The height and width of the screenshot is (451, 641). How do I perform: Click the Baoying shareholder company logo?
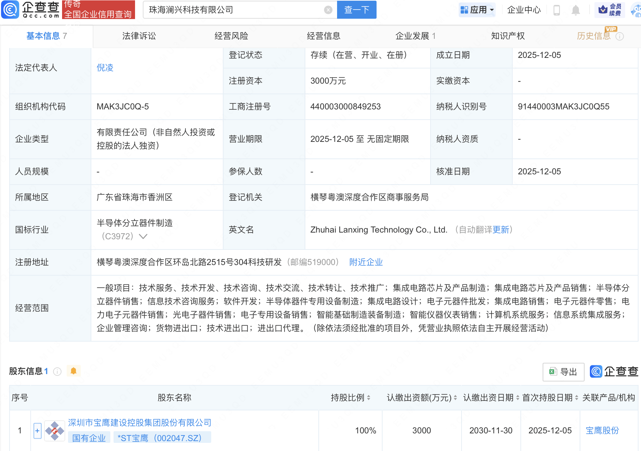tap(55, 431)
